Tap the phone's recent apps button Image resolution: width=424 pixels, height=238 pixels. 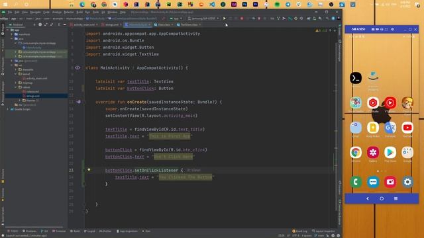click(396, 198)
